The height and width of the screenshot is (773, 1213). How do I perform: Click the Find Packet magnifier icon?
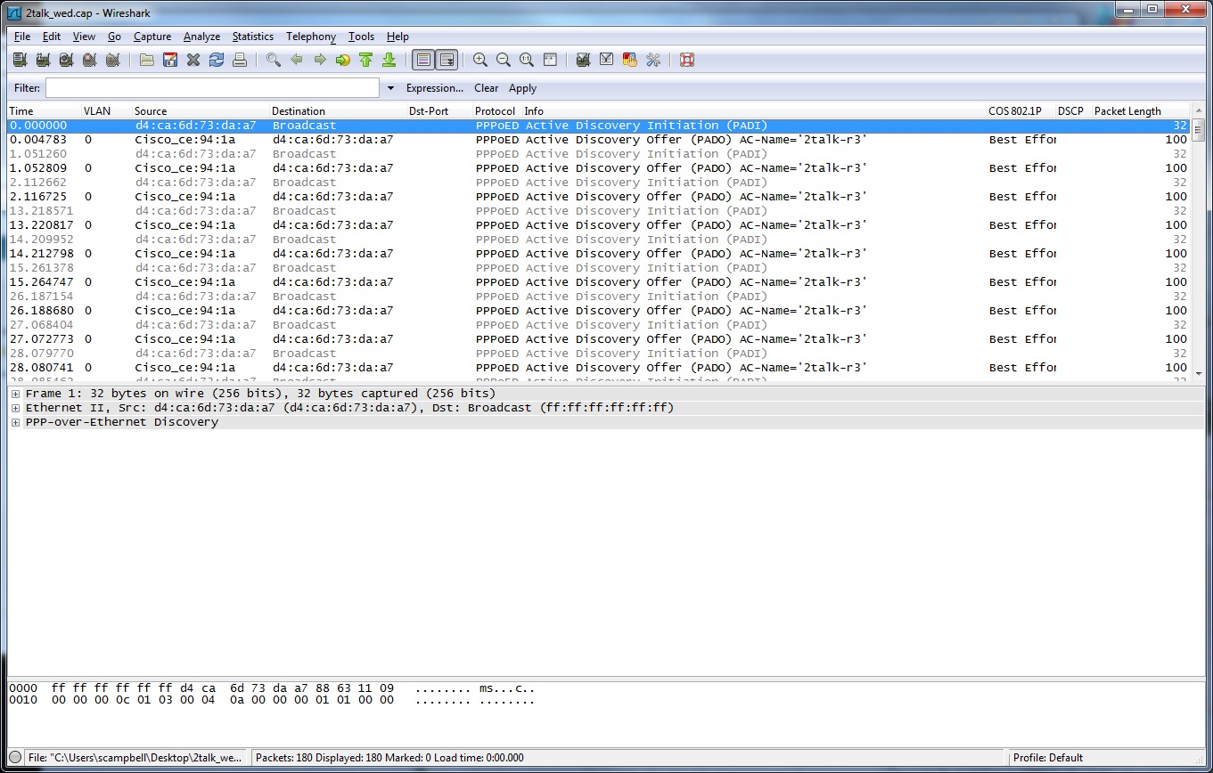pyautogui.click(x=273, y=60)
